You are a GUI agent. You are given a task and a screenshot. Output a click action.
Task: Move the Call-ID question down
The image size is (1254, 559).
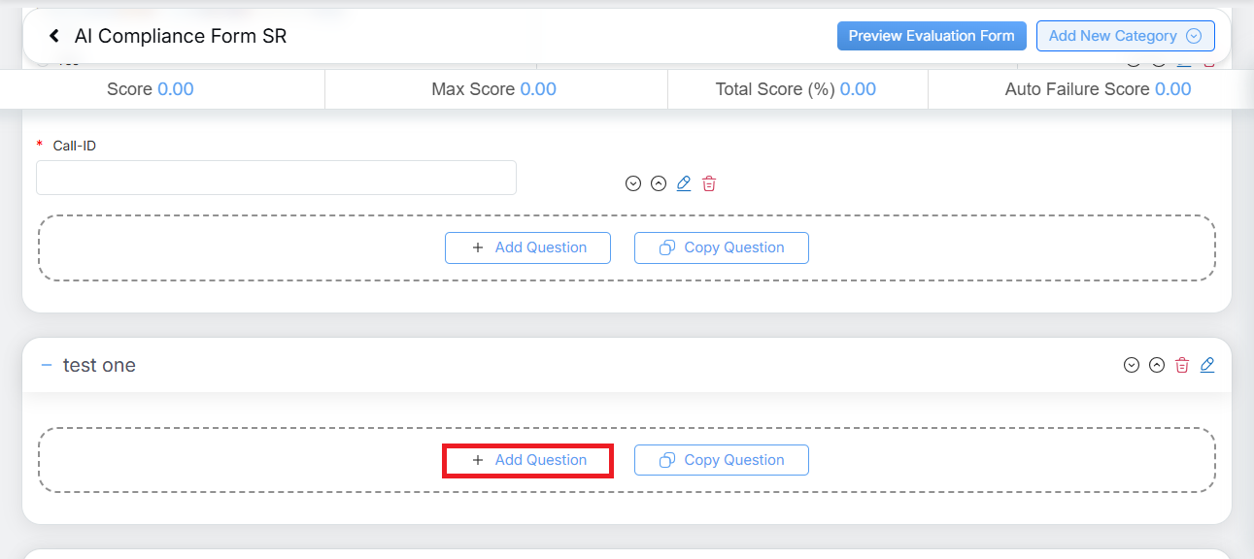click(x=633, y=183)
